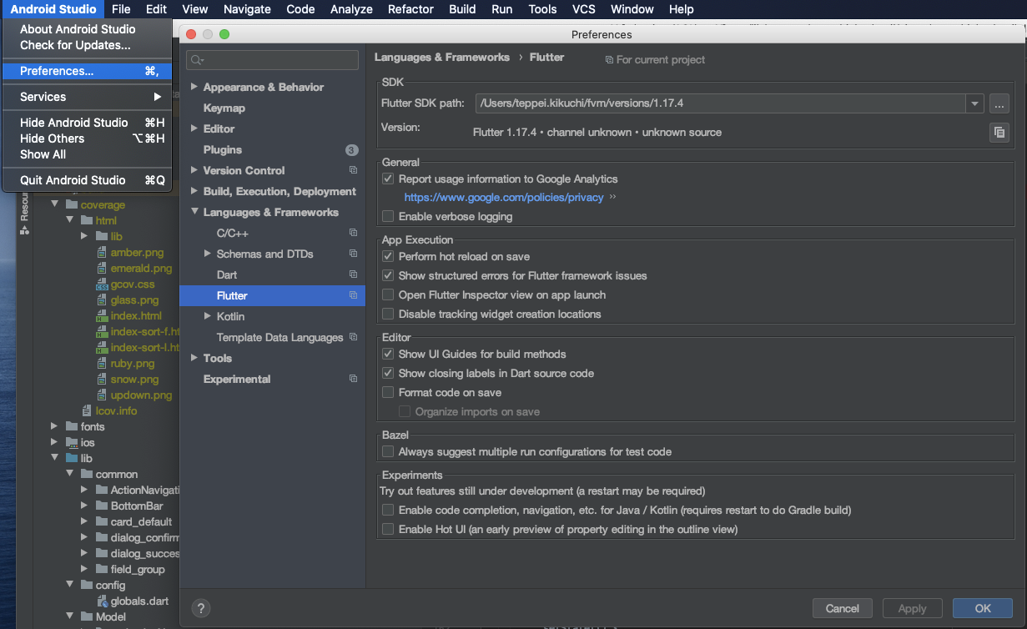Image resolution: width=1027 pixels, height=629 pixels.
Task: Choose Quit Android Studio menu item
Action: coord(87,180)
